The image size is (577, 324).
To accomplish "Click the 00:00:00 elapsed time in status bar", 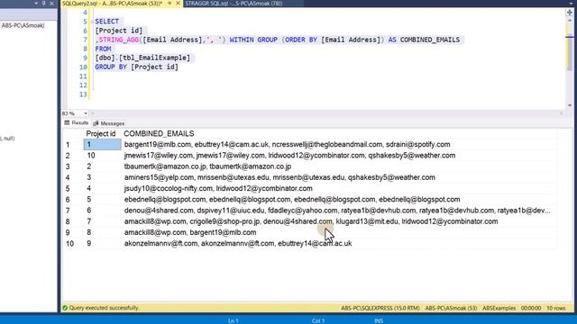I will (531, 308).
